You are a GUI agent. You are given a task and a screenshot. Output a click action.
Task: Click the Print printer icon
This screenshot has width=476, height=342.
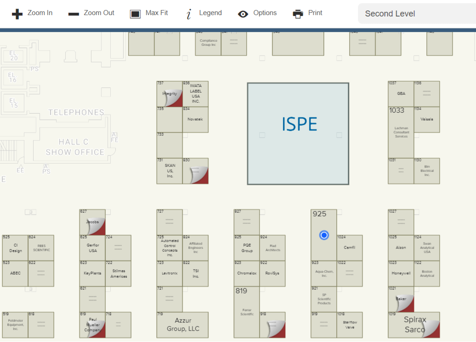coord(298,14)
